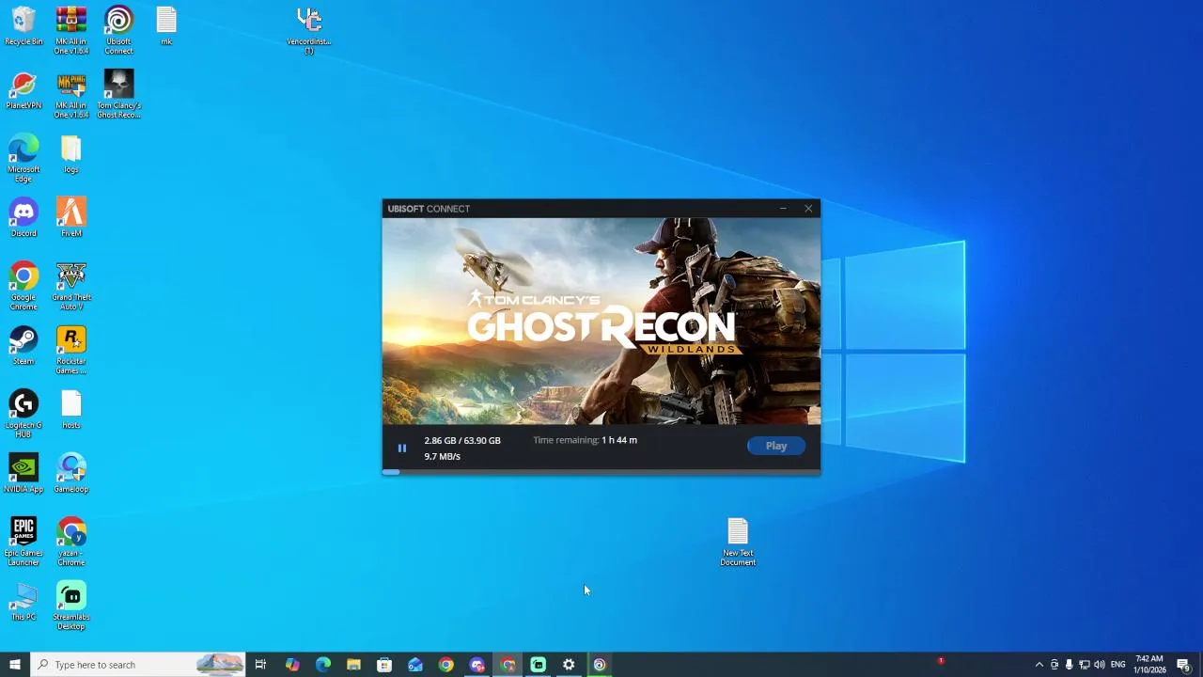
Task: Open the taskbar clock showing 7:42 AM
Action: coord(1149,665)
